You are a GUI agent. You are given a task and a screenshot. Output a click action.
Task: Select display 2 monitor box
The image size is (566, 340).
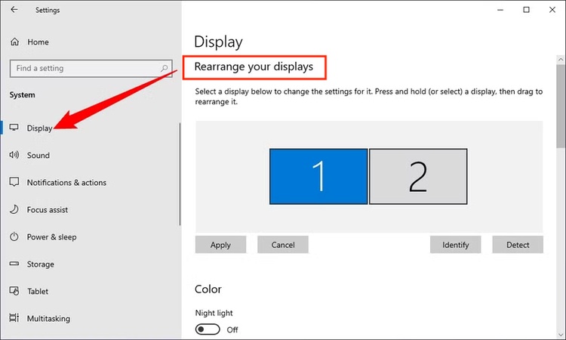coord(418,176)
